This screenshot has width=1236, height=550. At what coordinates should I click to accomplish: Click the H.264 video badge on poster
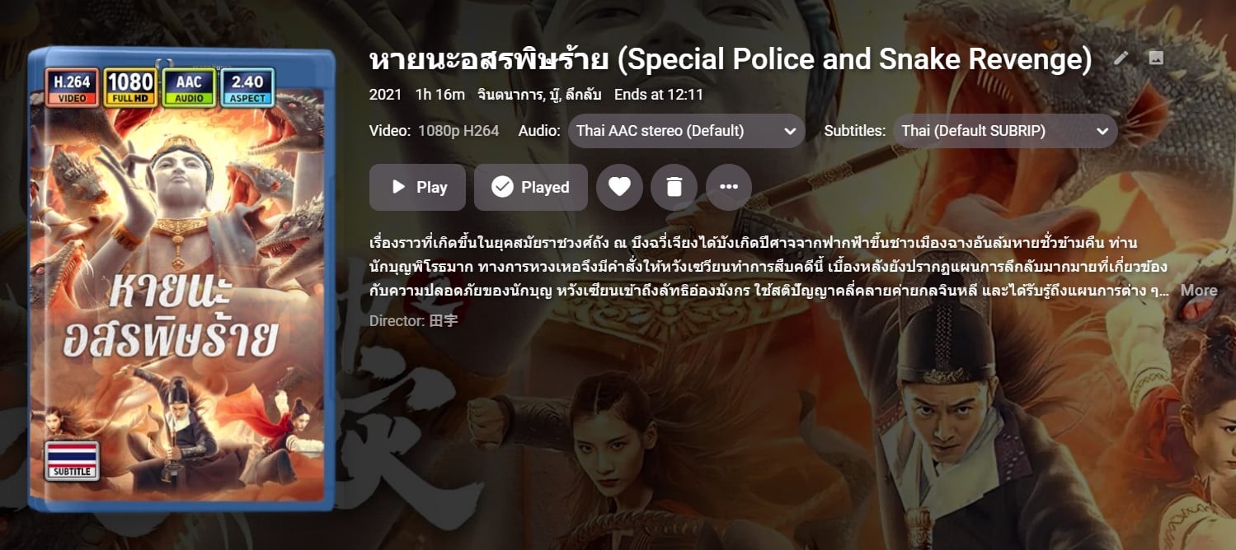click(x=72, y=88)
